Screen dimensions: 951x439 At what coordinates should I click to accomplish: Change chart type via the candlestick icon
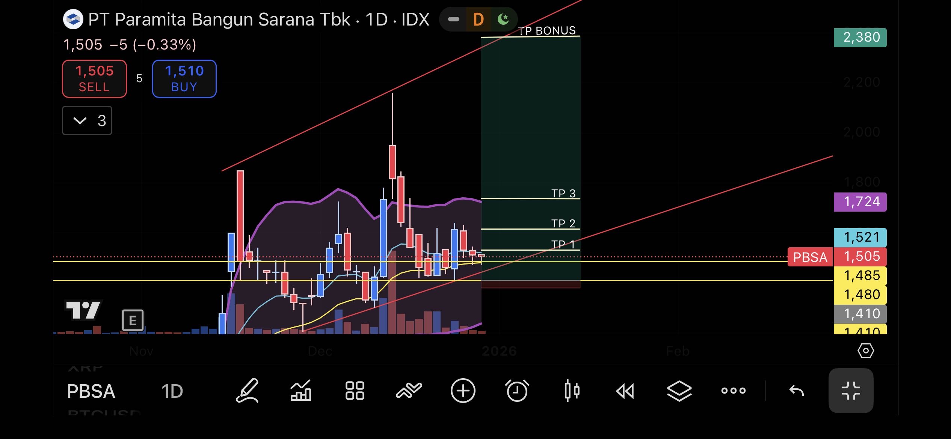click(572, 391)
